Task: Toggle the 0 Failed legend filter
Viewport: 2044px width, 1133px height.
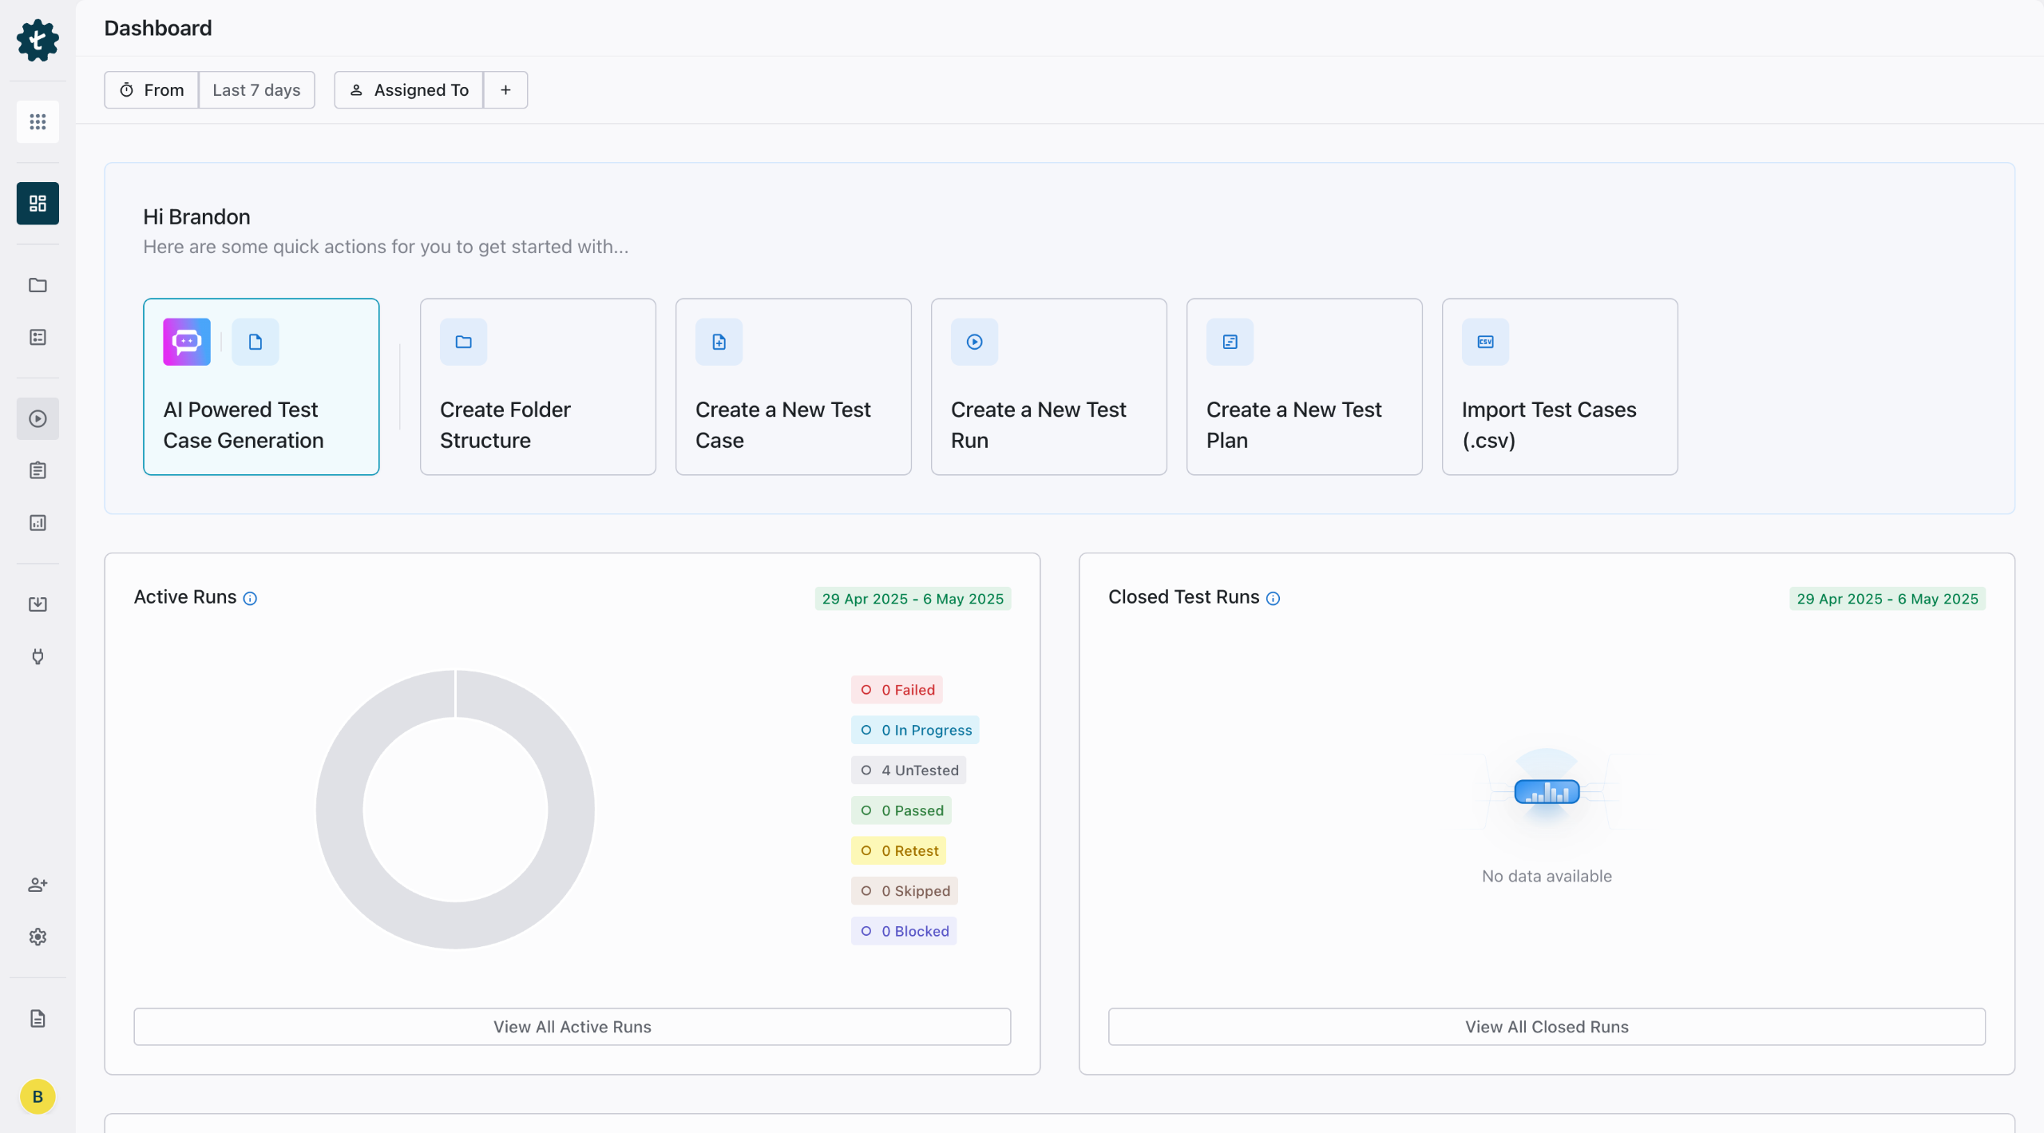Action: click(897, 690)
